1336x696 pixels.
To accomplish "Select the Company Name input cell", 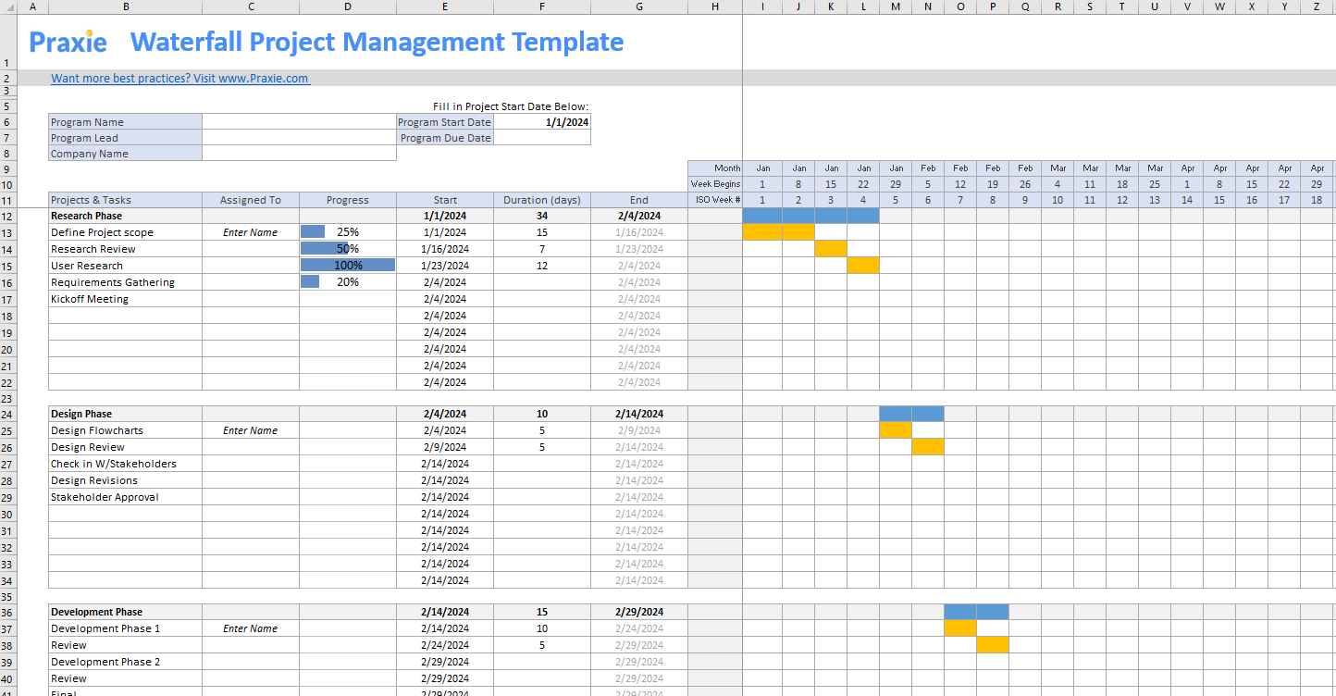I will (299, 154).
